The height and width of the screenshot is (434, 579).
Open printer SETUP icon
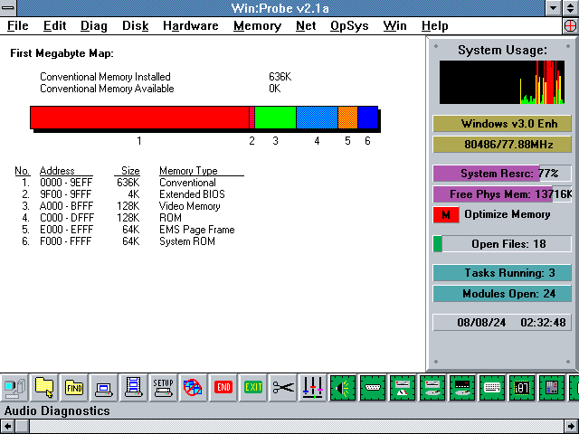click(164, 388)
